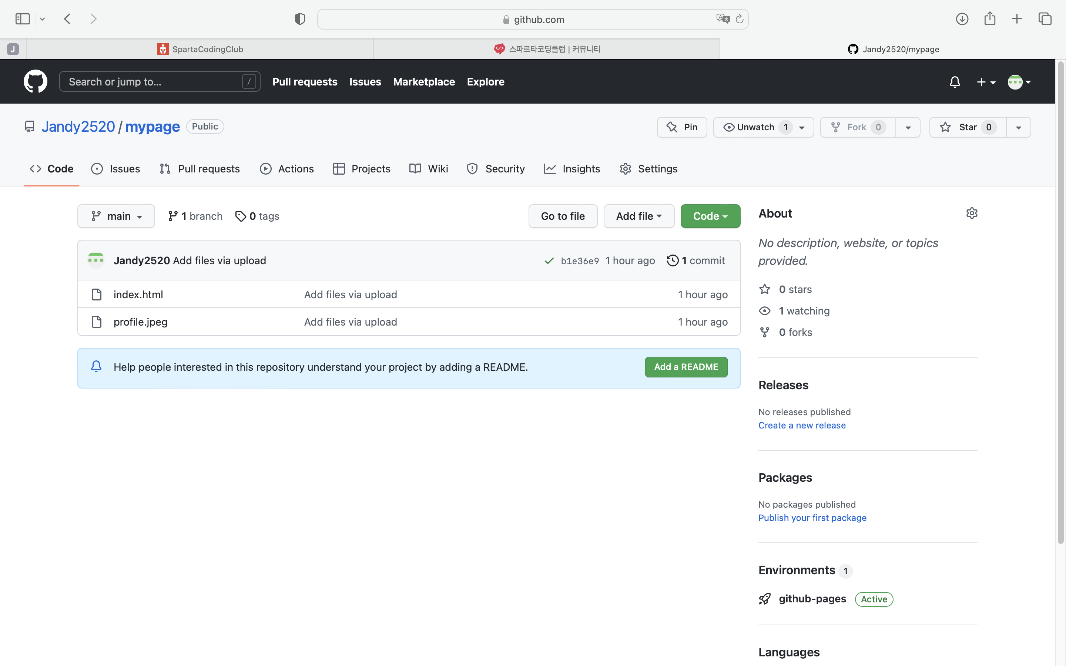This screenshot has height=666, width=1066.
Task: Open the Actions tab
Action: tap(287, 169)
